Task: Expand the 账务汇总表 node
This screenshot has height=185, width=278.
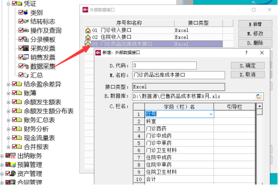Action: coord(9,120)
